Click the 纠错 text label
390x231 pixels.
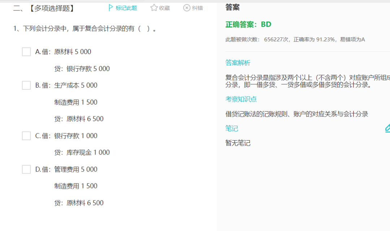pos(198,8)
